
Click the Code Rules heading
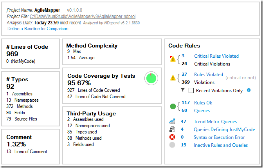click(184, 46)
